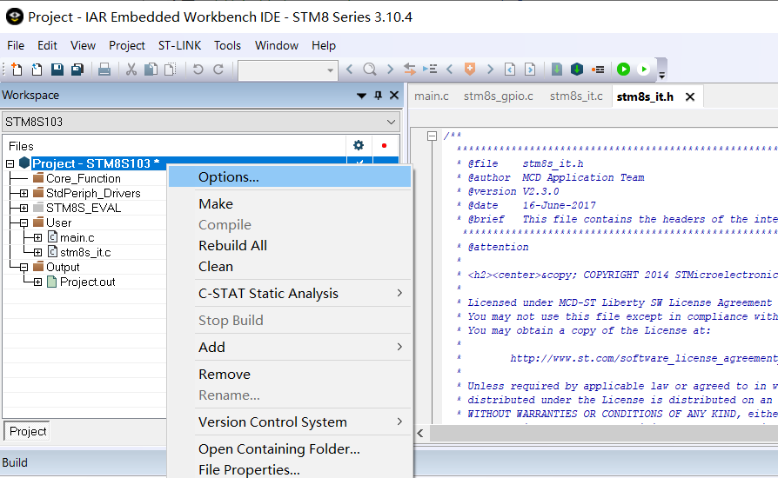Select main.c in the workspace tree
Image resolution: width=778 pixels, height=478 pixels.
[x=77, y=238]
